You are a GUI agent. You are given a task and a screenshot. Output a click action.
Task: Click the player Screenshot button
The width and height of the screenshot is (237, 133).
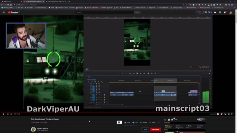pos(213,114)
